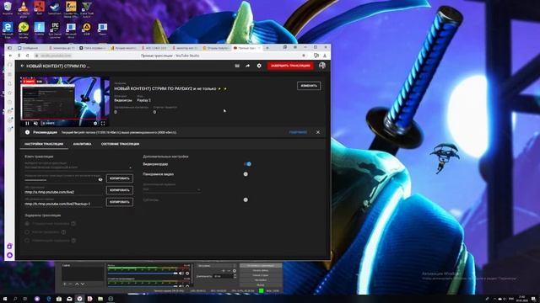Reload the page in the browser toolbar
This screenshot has width=540, height=303.
[28, 56]
